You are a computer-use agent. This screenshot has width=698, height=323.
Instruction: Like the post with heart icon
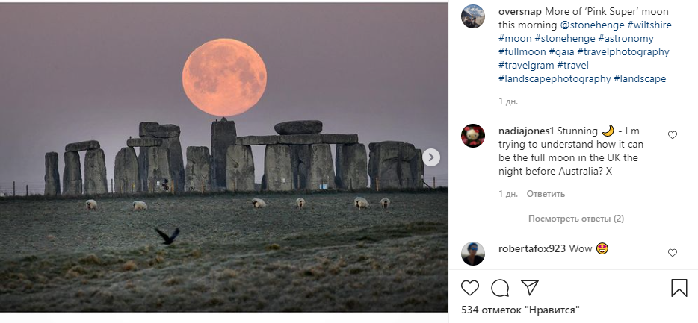pos(470,288)
